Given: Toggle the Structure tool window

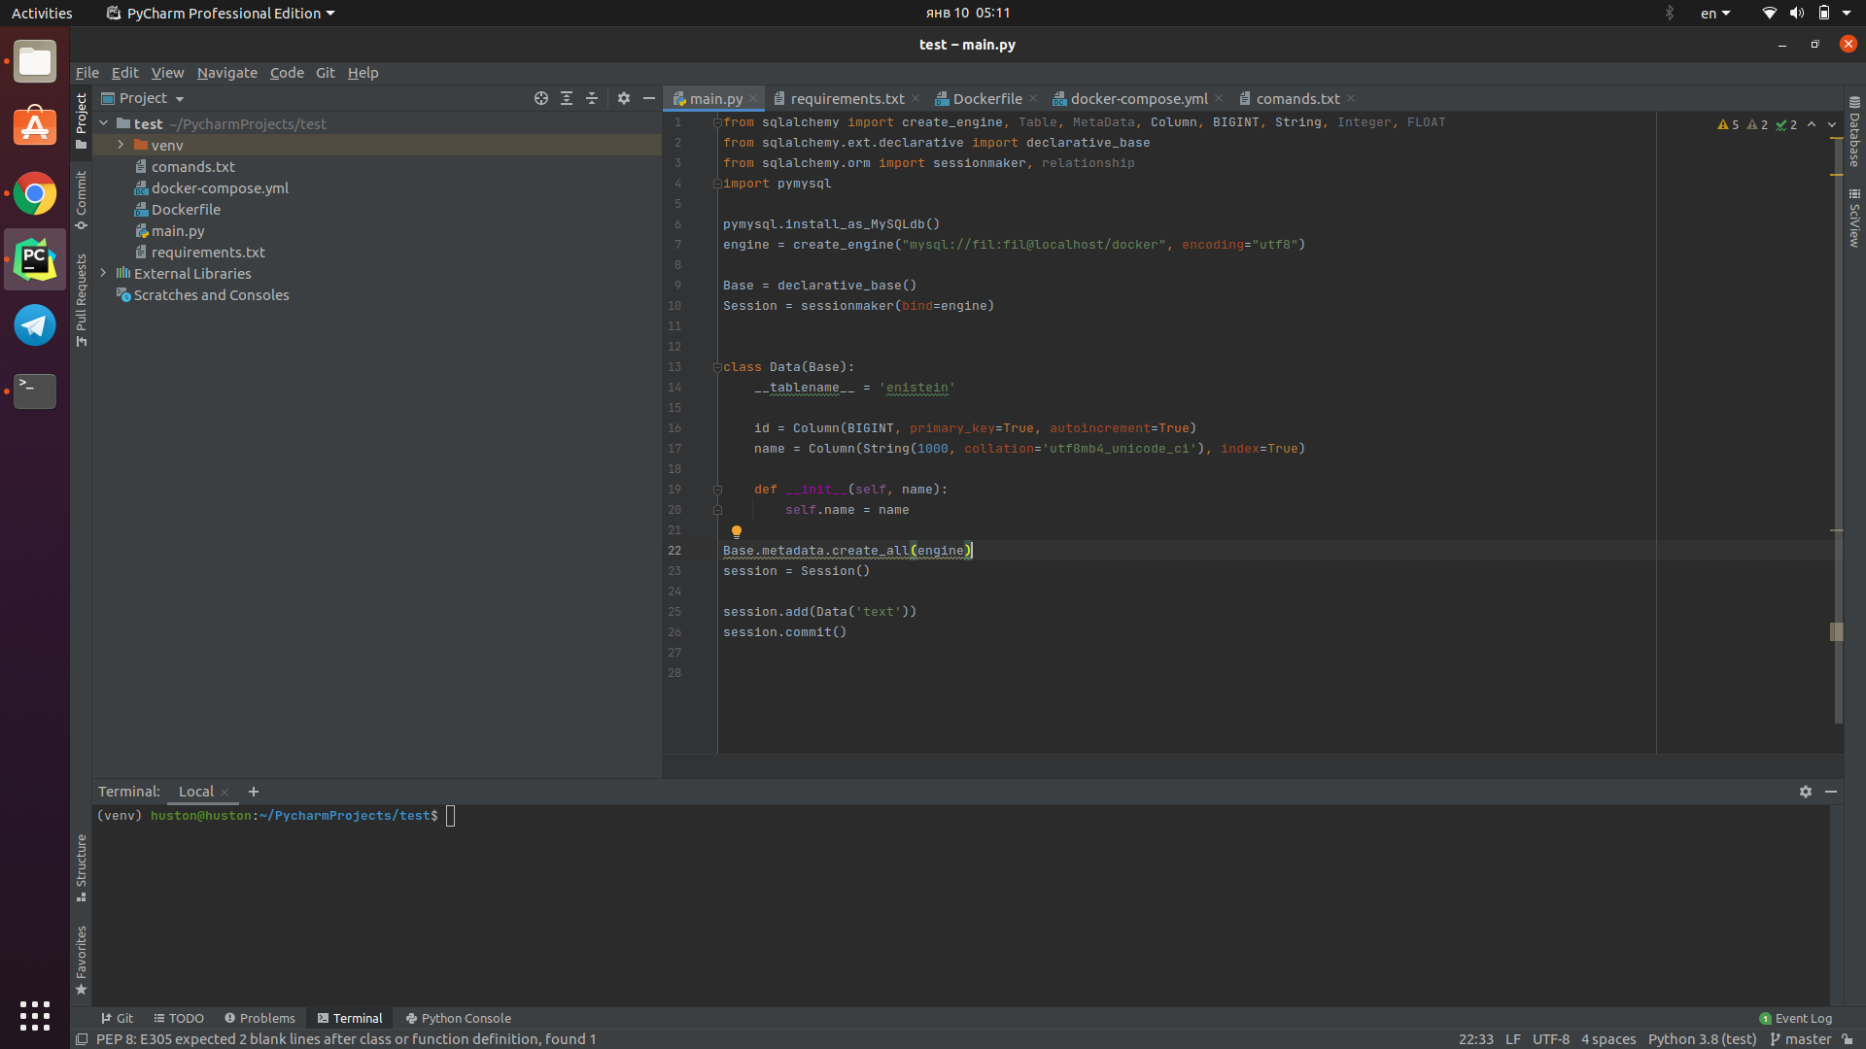Looking at the screenshot, I should click(x=81, y=867).
